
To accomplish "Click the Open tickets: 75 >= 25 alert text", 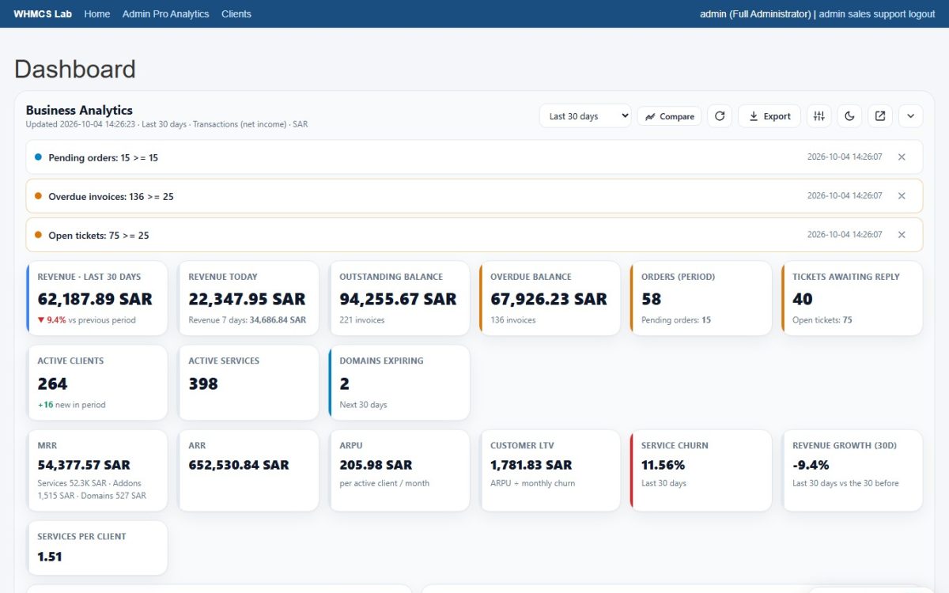I will (x=99, y=235).
